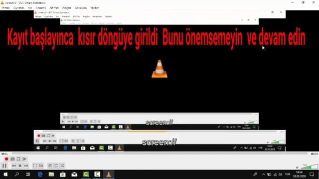Toggle the playlist view

[x=50, y=166]
